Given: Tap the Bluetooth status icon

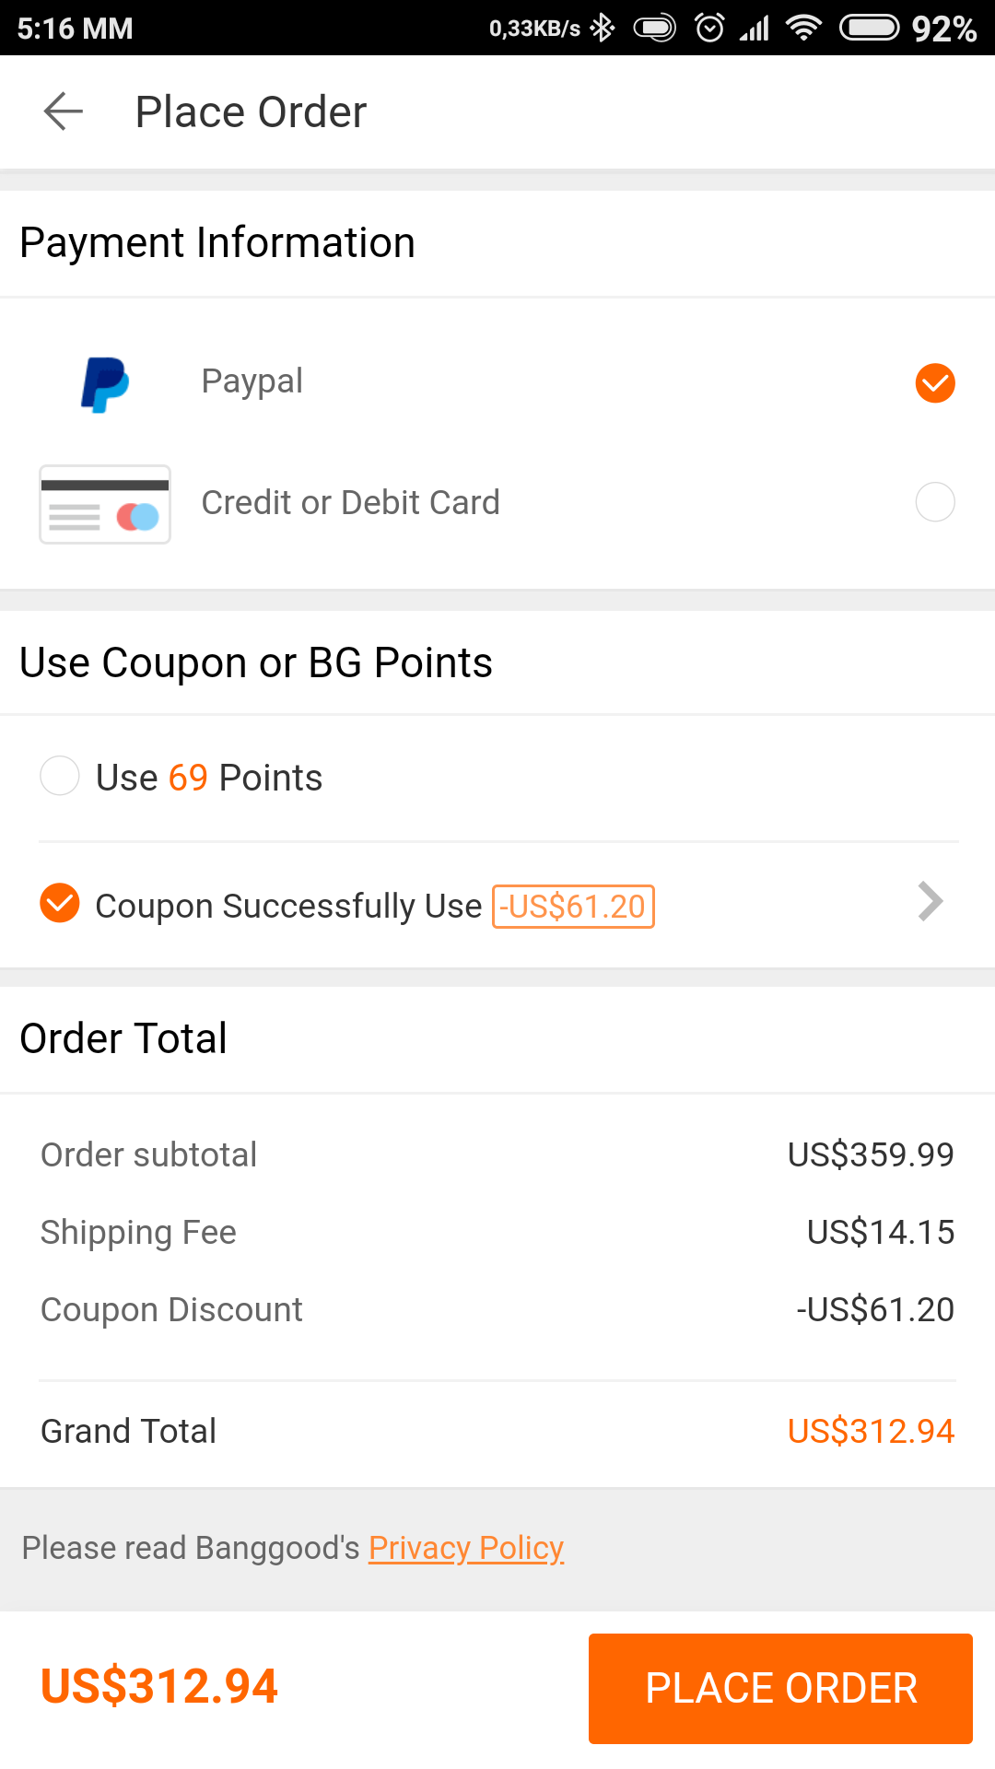Looking at the screenshot, I should 603,29.
